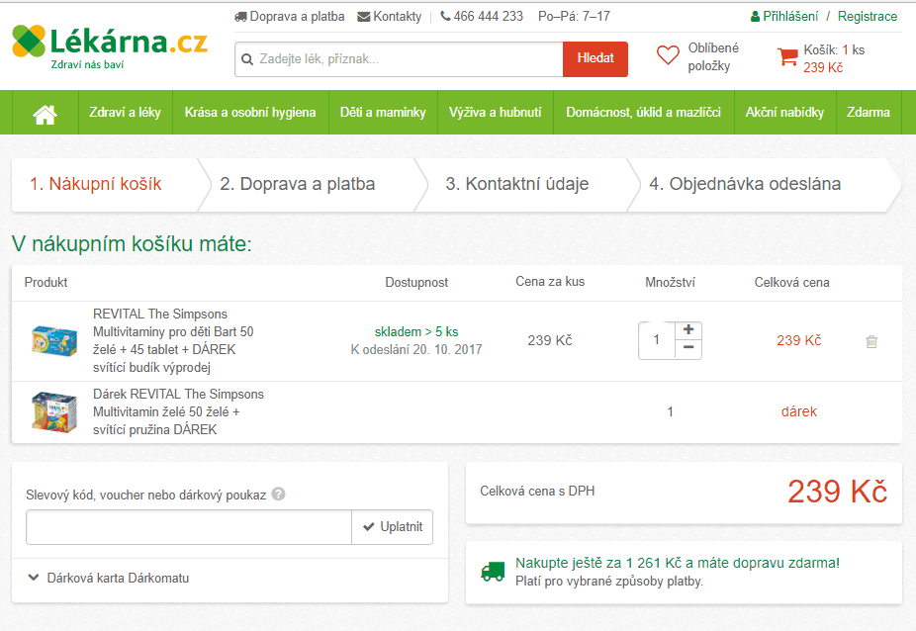Click the 'Celková cena s DPH' label

[x=537, y=492]
